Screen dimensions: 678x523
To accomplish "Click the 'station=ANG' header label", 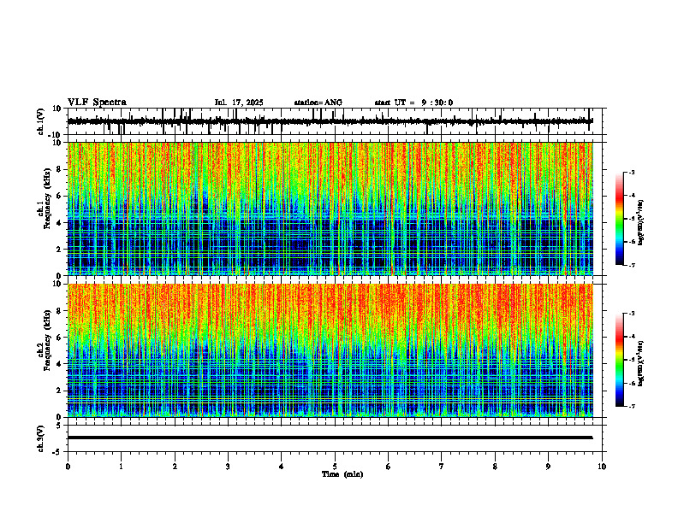I will coord(318,103).
